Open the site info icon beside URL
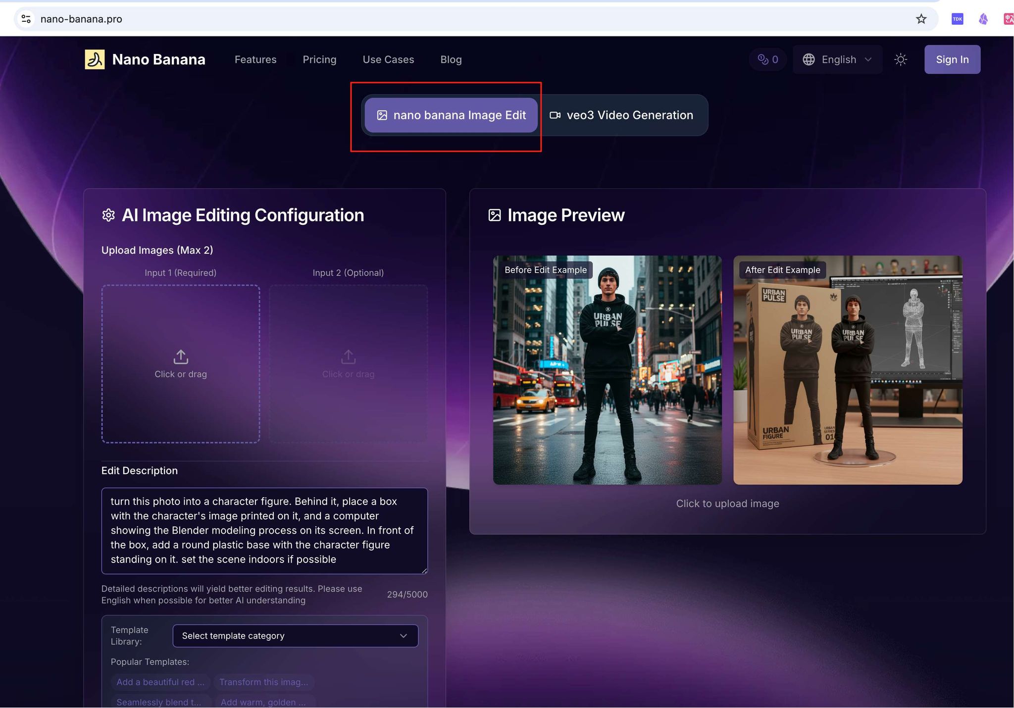1014x708 pixels. click(x=26, y=19)
